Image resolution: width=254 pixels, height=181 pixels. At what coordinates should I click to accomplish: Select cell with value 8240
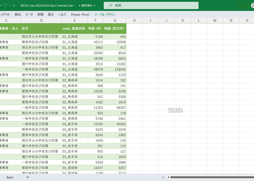click(x=96, y=135)
